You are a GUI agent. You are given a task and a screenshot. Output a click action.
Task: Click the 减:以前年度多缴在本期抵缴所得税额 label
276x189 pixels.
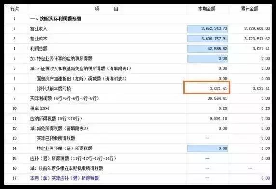[67, 168]
